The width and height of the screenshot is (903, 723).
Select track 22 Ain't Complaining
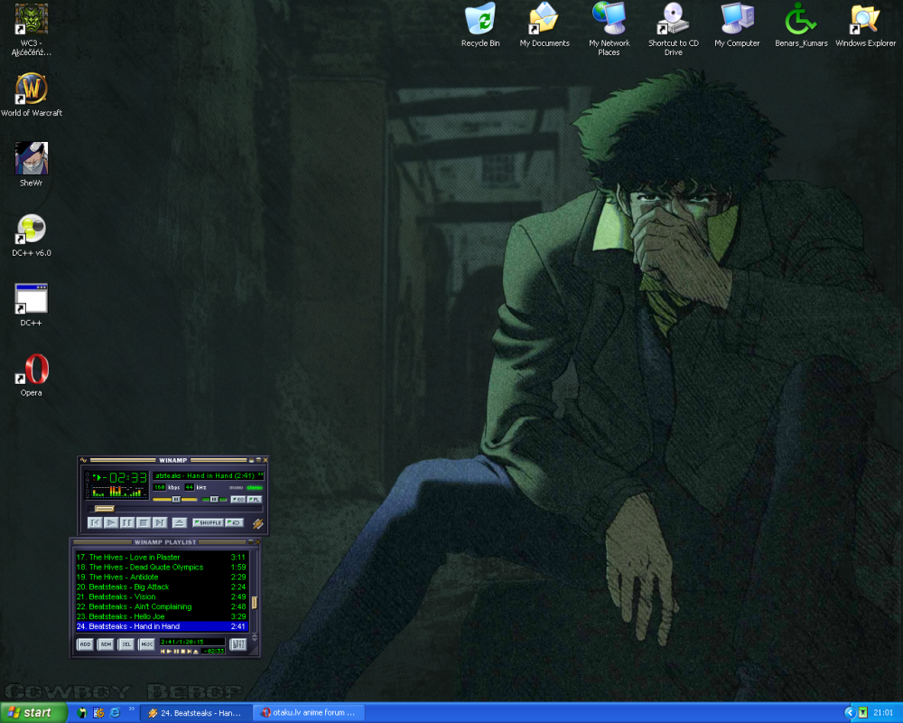[162, 606]
